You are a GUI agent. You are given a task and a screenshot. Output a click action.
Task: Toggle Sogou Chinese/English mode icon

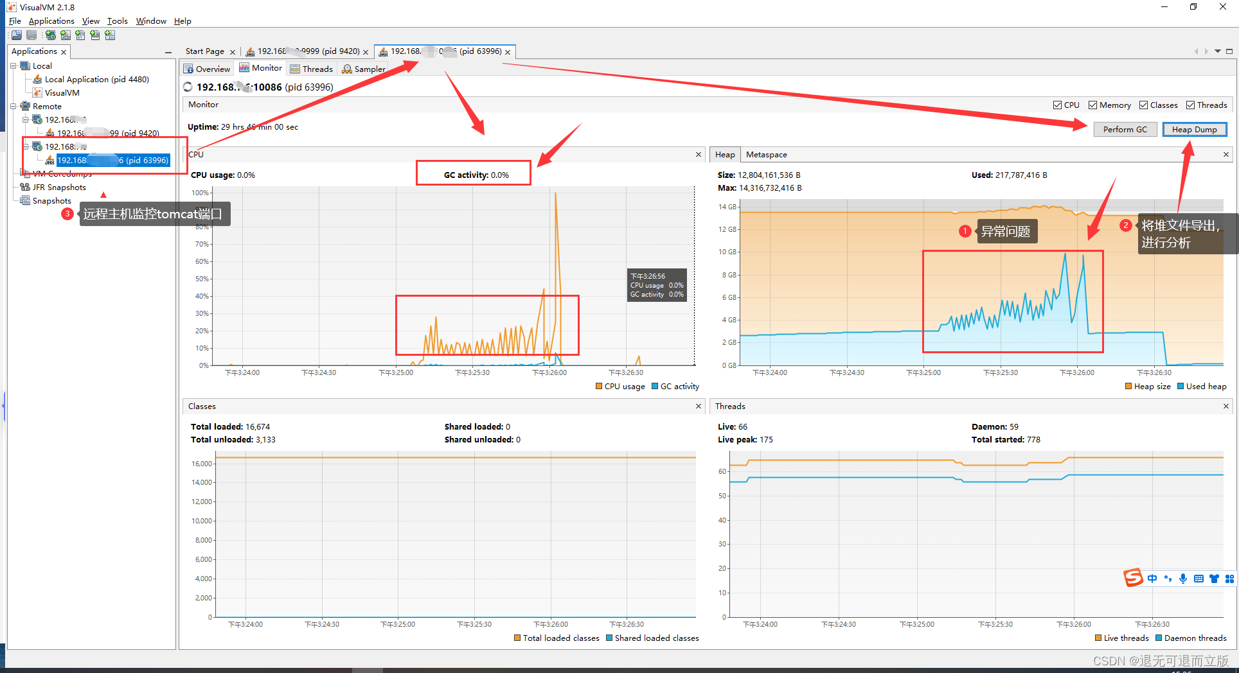[x=1152, y=579]
